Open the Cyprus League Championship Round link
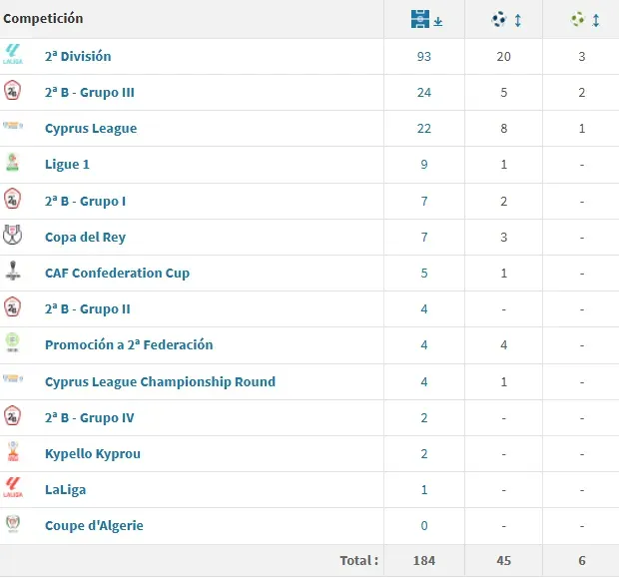The image size is (619, 578). point(160,381)
